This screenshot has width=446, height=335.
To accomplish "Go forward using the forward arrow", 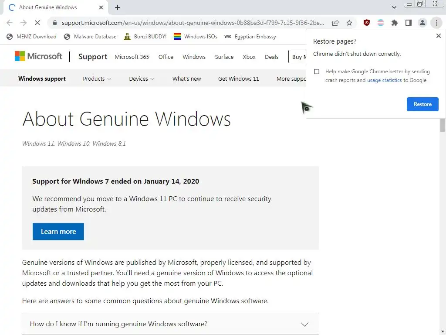I will click(24, 23).
